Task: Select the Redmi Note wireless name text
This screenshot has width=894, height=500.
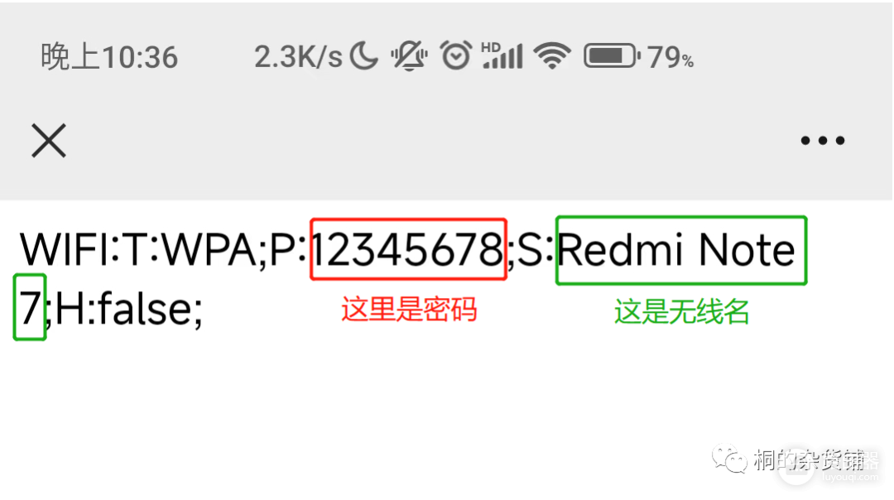Action: (676, 250)
